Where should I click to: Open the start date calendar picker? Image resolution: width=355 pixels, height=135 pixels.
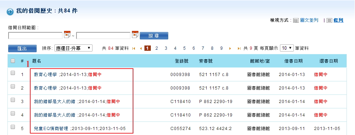pos(67,34)
